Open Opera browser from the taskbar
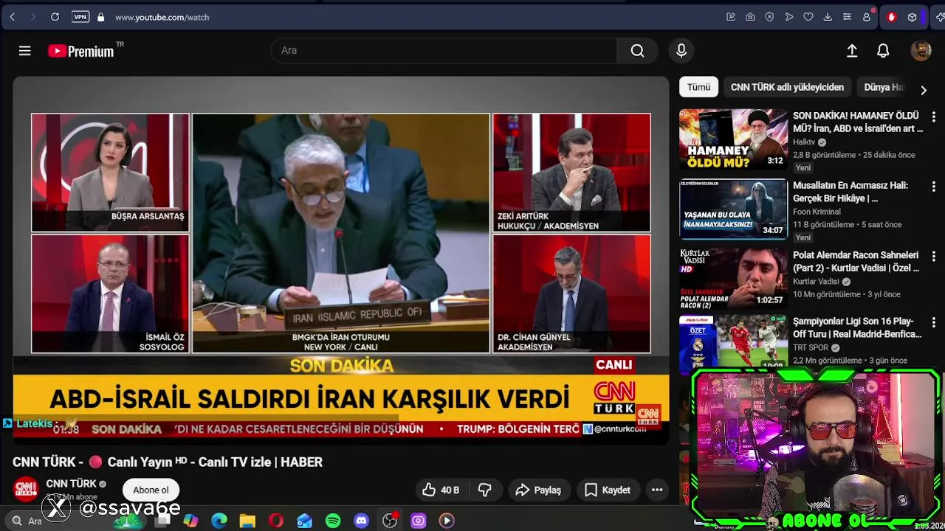The width and height of the screenshot is (945, 531). click(x=276, y=521)
